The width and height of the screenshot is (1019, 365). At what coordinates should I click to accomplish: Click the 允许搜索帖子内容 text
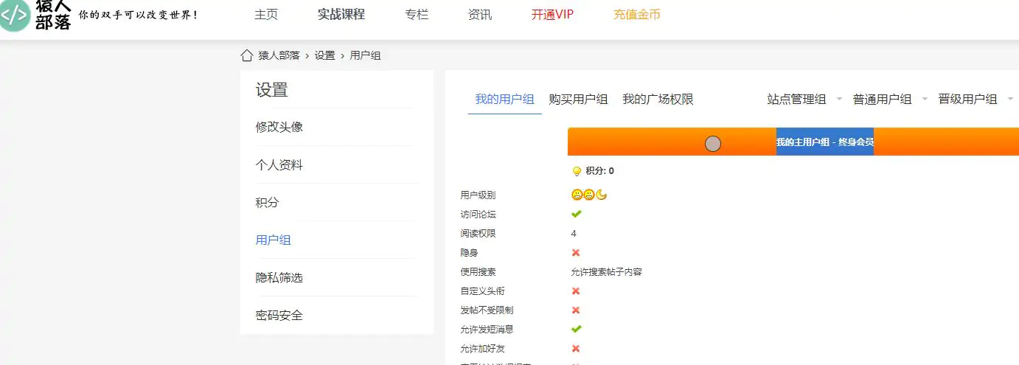click(x=606, y=271)
